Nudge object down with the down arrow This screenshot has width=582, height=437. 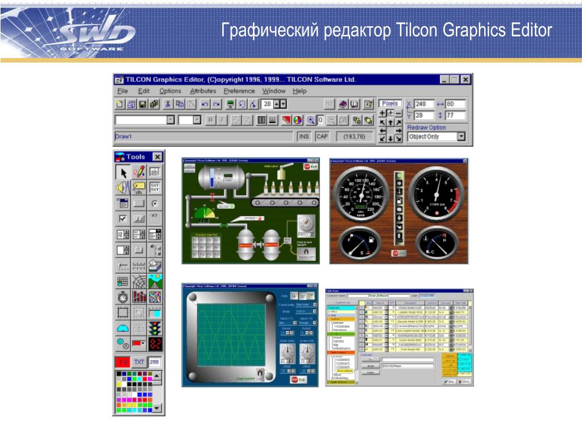(x=390, y=139)
